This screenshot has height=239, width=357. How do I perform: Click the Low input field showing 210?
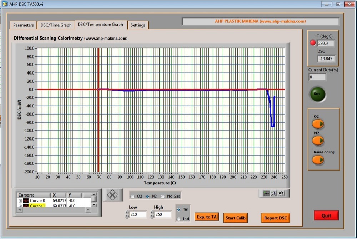tap(138, 214)
